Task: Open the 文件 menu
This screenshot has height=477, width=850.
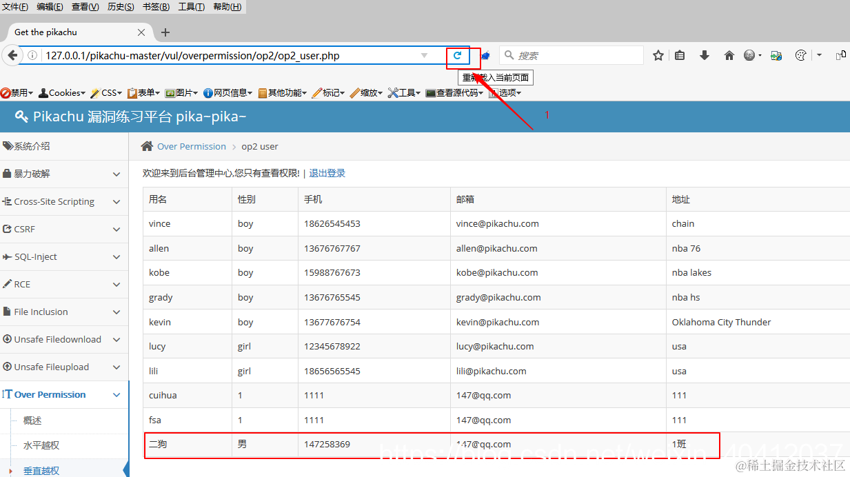Action: (x=15, y=7)
